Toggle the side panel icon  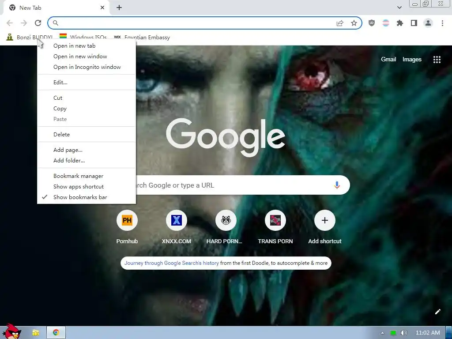pyautogui.click(x=414, y=23)
